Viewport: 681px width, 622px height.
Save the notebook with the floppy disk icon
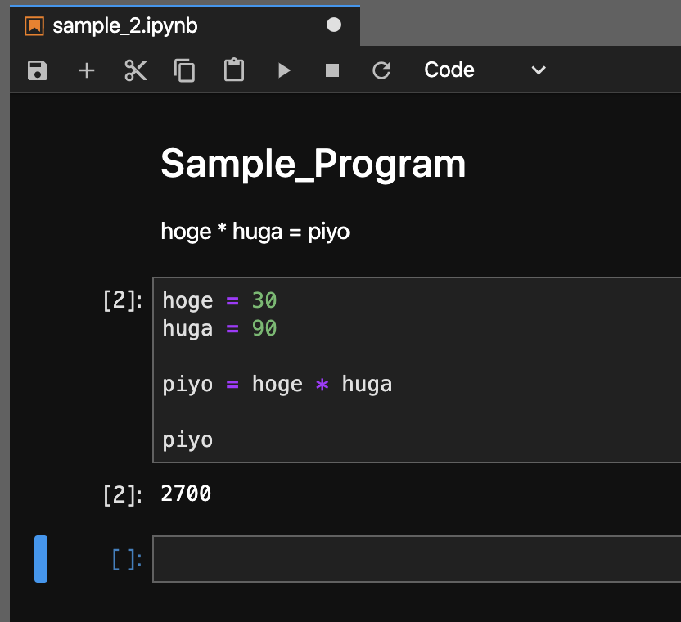tap(38, 70)
